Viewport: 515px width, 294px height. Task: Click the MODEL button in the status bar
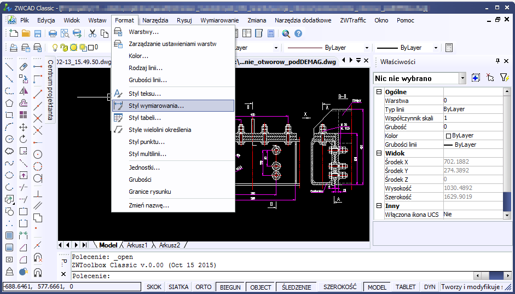click(377, 287)
